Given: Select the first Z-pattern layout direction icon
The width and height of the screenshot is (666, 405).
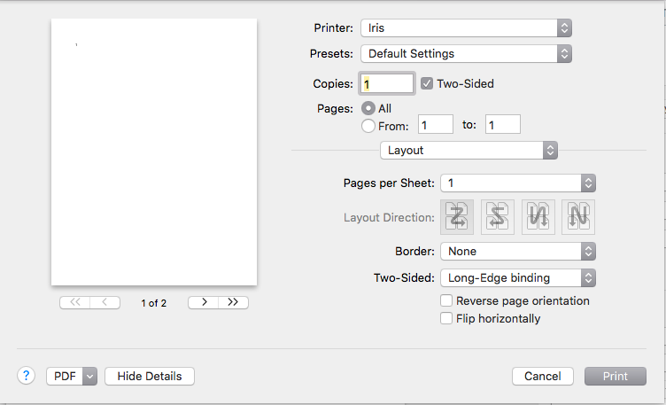Looking at the screenshot, I should click(x=457, y=216).
